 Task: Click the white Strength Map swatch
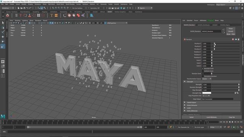[207, 93]
